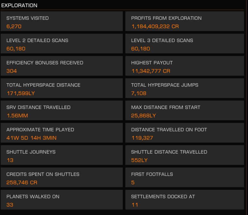Click the 41W 5D 14H 3MIN value
This screenshot has height=215, width=248.
tap(32, 138)
